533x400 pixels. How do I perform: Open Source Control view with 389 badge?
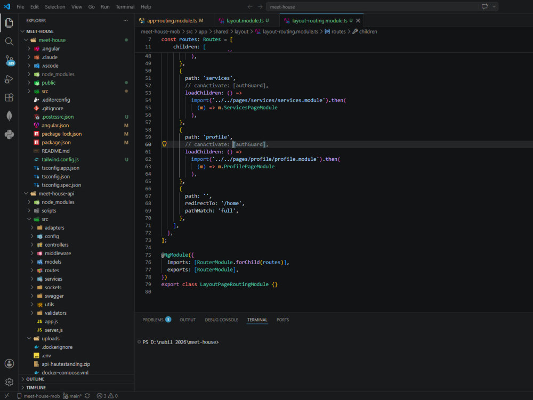click(x=10, y=61)
